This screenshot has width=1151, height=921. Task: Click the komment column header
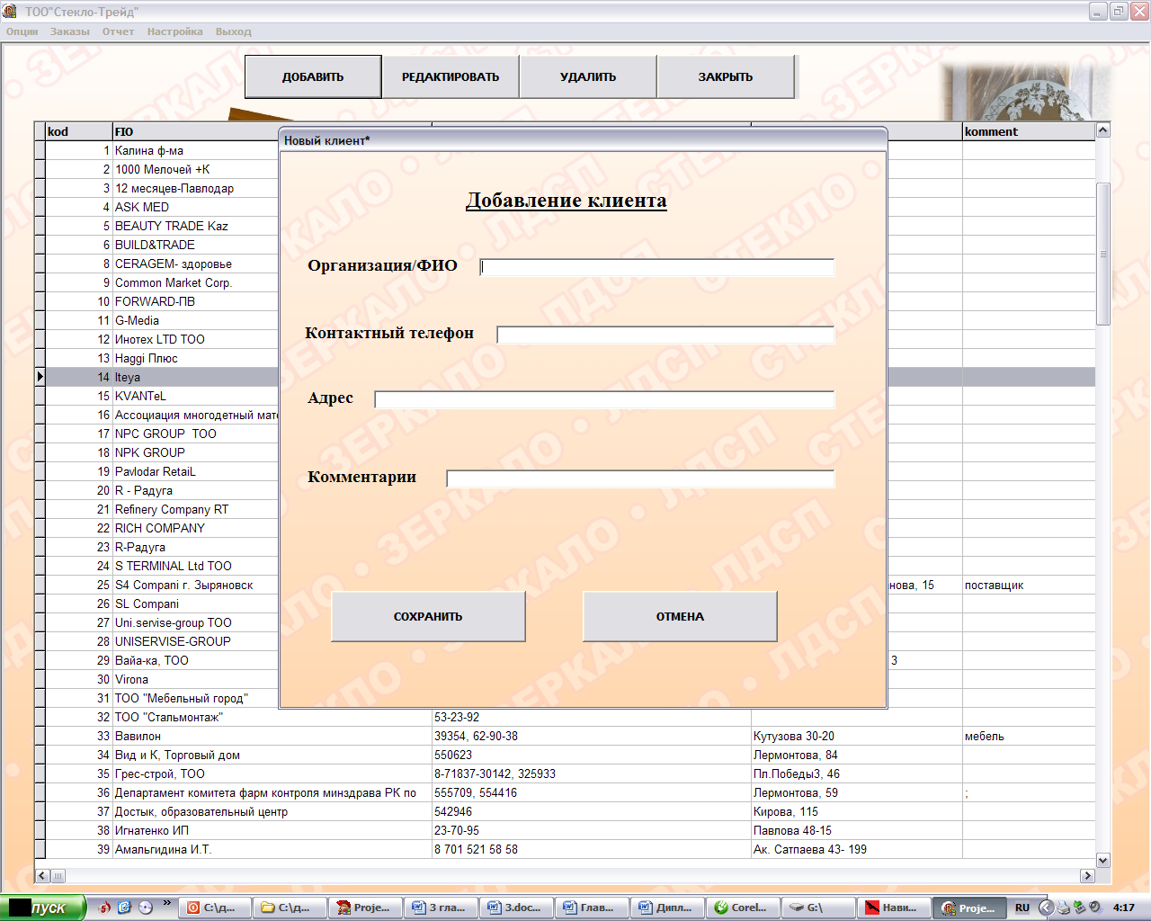[x=1029, y=131]
